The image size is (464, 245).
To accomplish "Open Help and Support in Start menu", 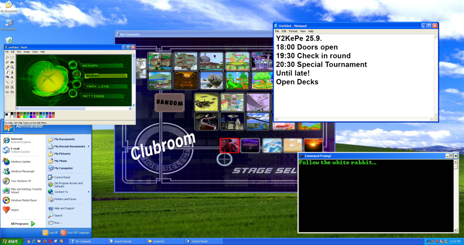I will pos(64,208).
